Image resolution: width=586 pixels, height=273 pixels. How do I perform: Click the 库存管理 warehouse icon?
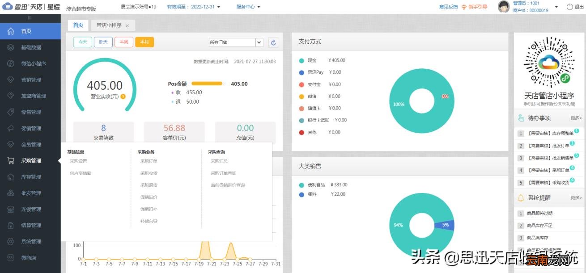click(x=11, y=177)
